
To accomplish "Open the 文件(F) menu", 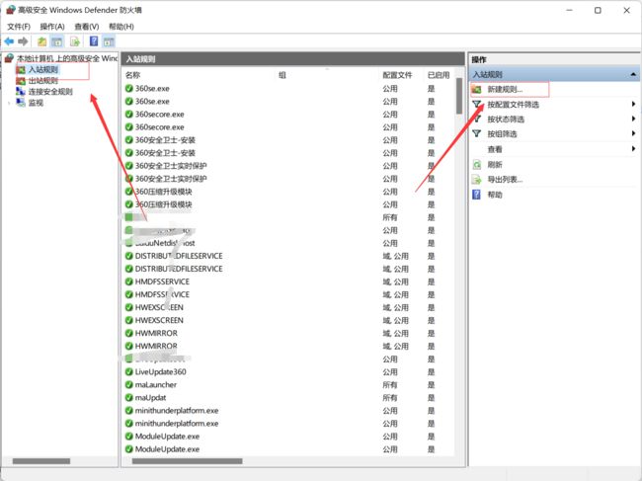I will coord(19,27).
